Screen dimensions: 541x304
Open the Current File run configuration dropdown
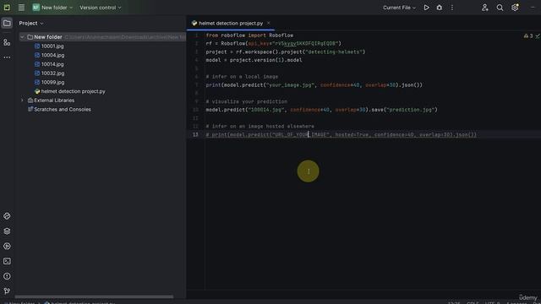399,8
